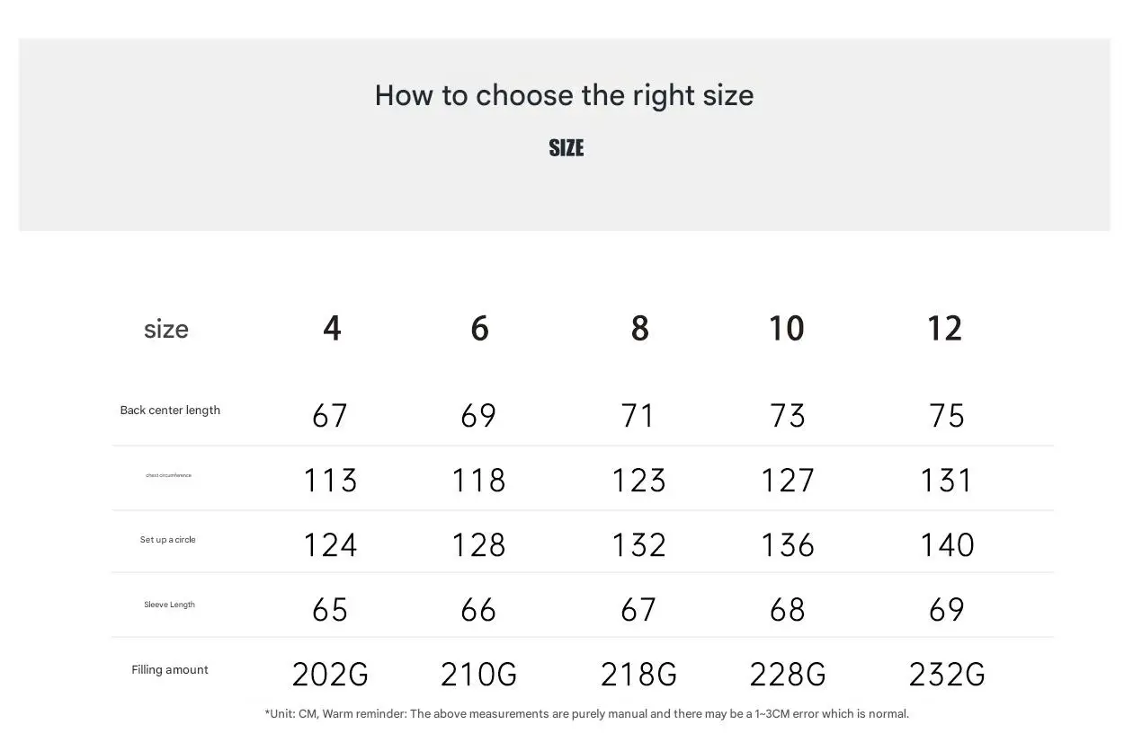Viewport: 1133px width, 751px height.
Task: Select the size 4 column header
Action: pyautogui.click(x=332, y=329)
